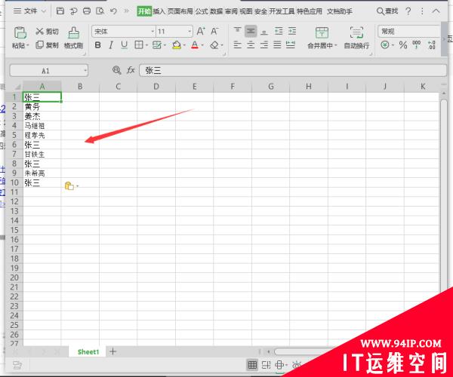
Task: Click the fx insert function button
Action: coord(131,70)
